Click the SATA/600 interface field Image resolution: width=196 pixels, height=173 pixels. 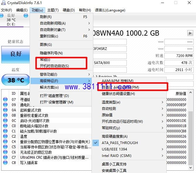pyautogui.click(x=110, y=63)
